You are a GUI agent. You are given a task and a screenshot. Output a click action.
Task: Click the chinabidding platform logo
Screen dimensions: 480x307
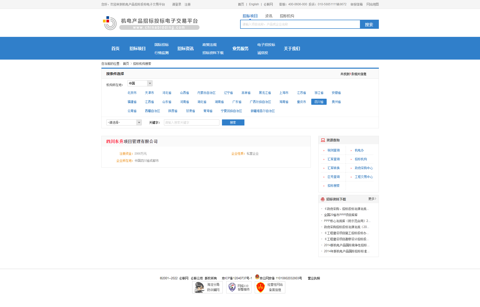[x=150, y=22]
